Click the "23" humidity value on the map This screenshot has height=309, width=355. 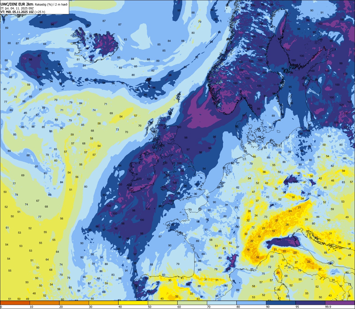[x=309, y=262]
